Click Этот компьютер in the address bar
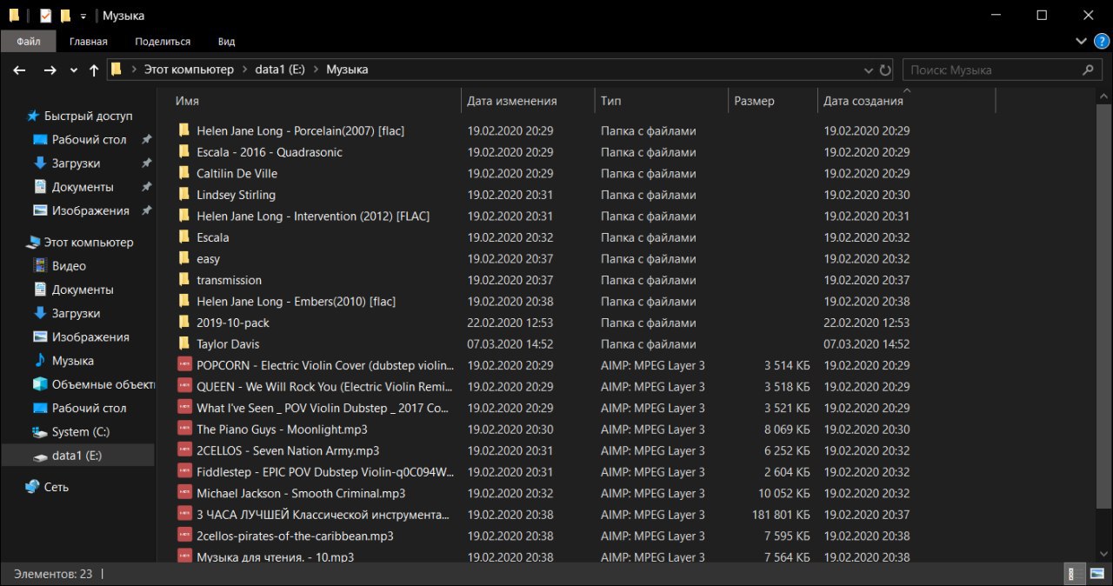1113x586 pixels. [x=189, y=70]
